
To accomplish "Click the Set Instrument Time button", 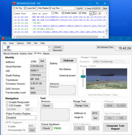I will click(105, 47).
